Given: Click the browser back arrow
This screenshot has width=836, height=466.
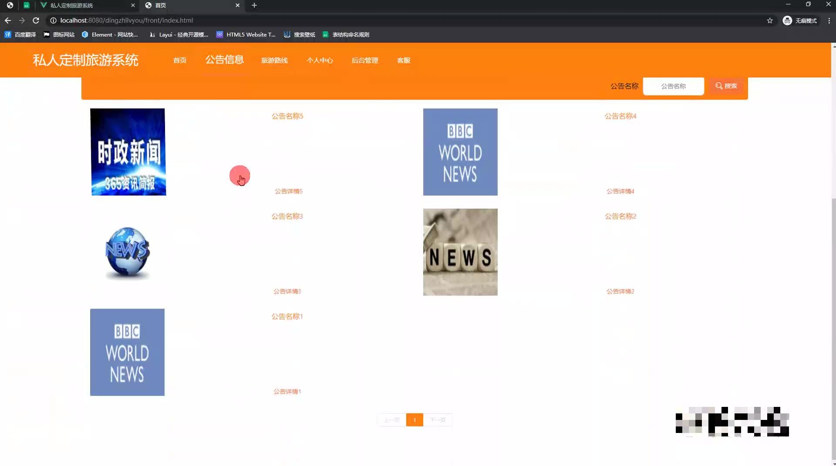Looking at the screenshot, I should 7,20.
